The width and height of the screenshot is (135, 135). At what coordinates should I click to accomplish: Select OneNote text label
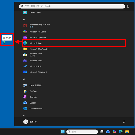(33, 97)
